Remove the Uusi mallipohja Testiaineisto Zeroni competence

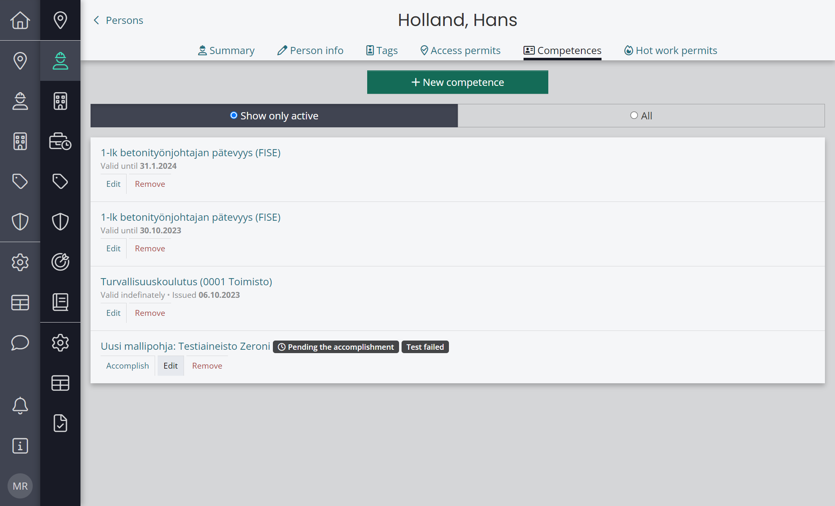coord(207,366)
